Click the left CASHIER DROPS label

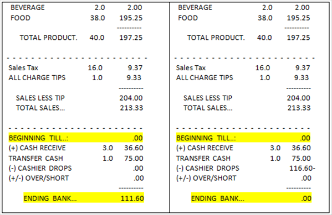[40, 169]
